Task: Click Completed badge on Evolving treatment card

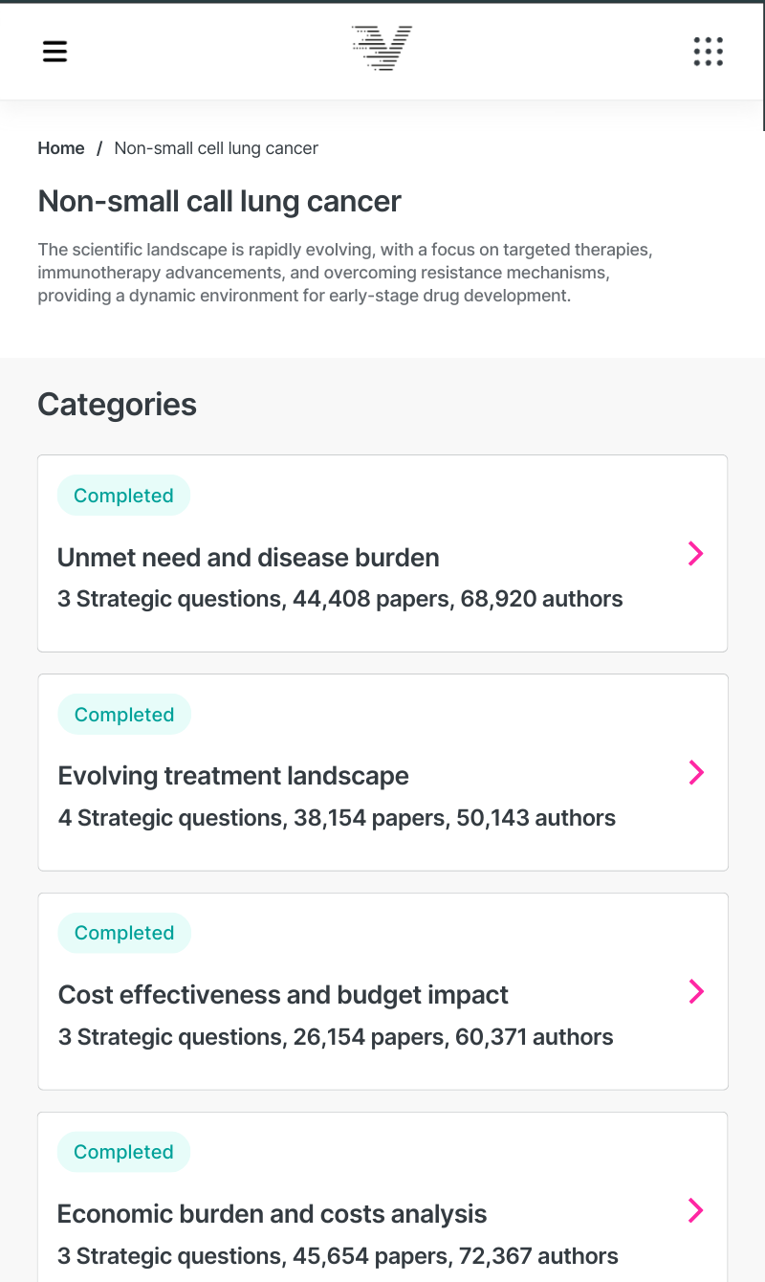Action: pos(124,715)
